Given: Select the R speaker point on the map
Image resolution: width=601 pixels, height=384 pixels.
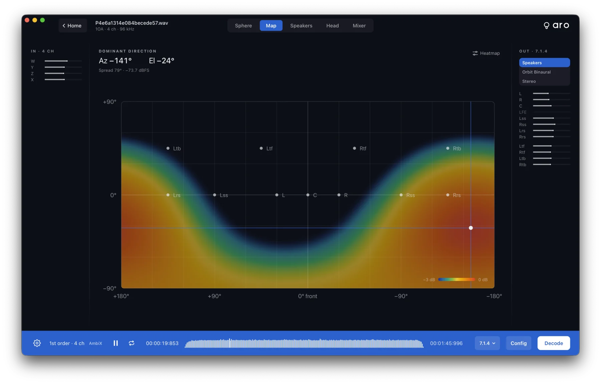Looking at the screenshot, I should pyautogui.click(x=339, y=195).
